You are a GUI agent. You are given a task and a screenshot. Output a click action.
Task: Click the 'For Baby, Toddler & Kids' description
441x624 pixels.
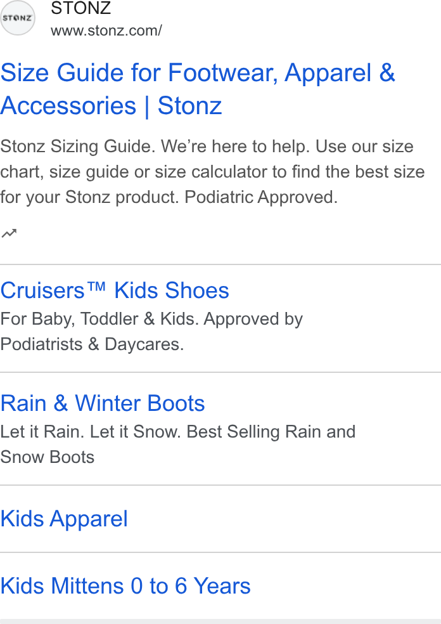click(99, 319)
